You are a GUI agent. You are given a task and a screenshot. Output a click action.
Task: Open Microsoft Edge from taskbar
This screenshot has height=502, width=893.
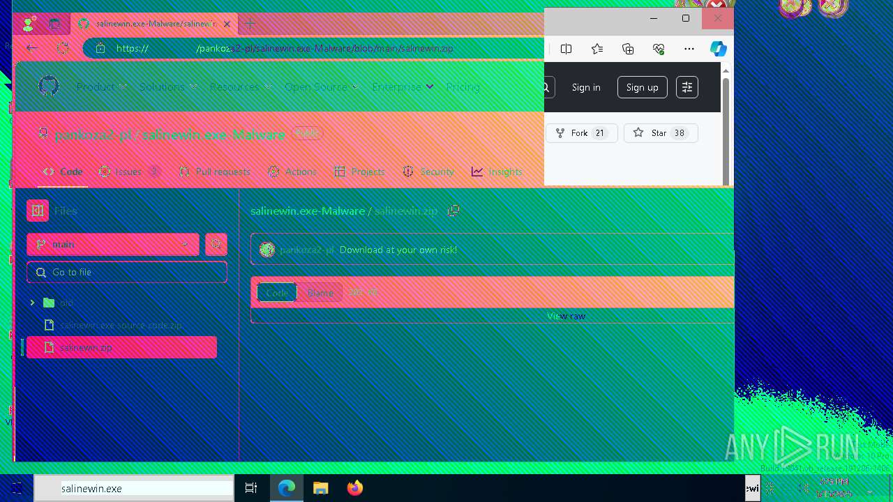click(x=287, y=488)
